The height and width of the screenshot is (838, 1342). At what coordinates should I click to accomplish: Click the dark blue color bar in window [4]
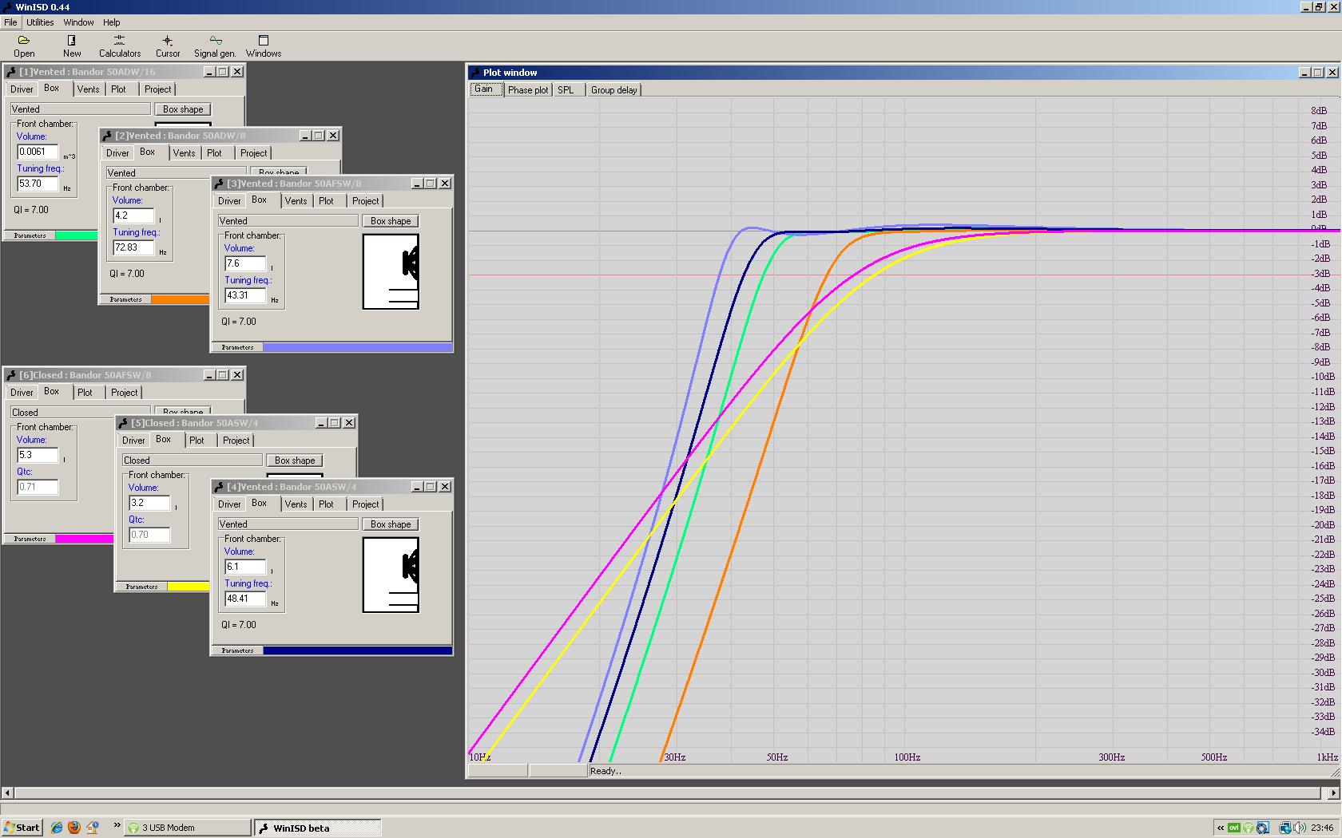click(358, 650)
